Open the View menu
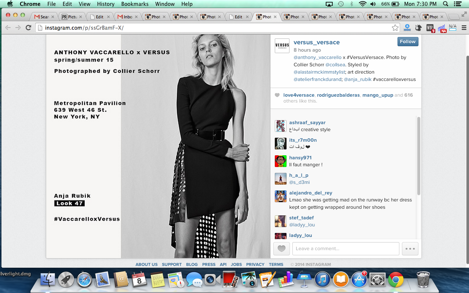 pyautogui.click(x=84, y=4)
